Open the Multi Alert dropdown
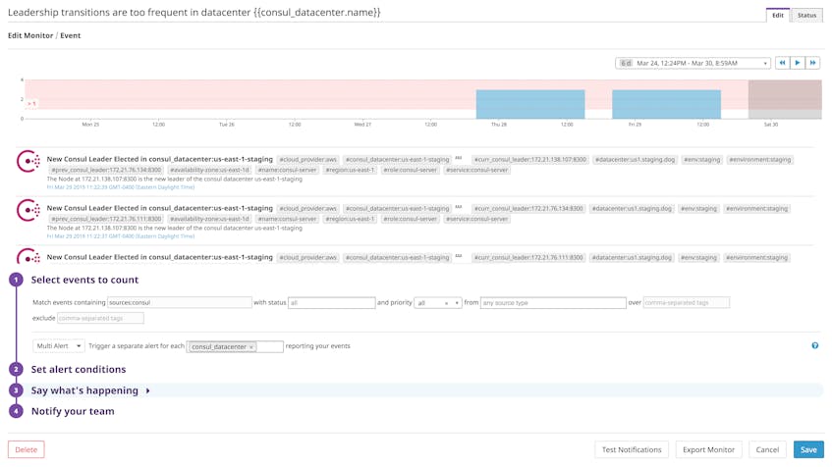 [58, 346]
